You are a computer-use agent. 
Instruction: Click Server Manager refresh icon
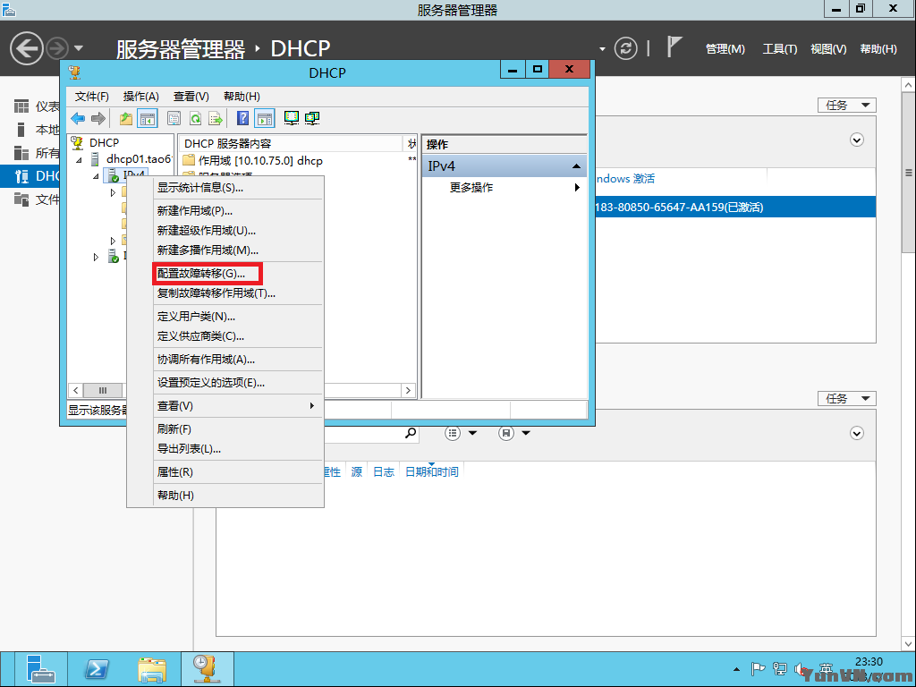coord(625,48)
